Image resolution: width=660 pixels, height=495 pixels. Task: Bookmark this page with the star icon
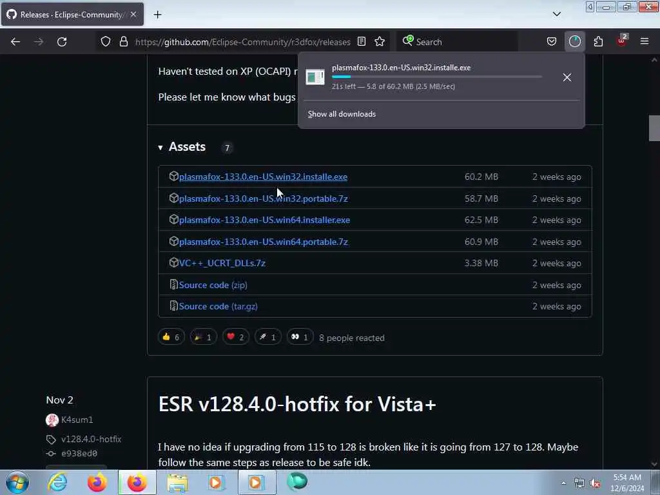click(x=380, y=42)
